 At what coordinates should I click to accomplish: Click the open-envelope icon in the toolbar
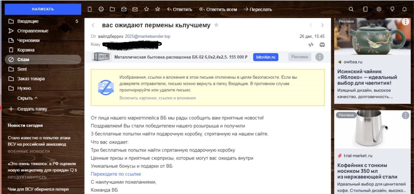pyautogui.click(x=124, y=9)
